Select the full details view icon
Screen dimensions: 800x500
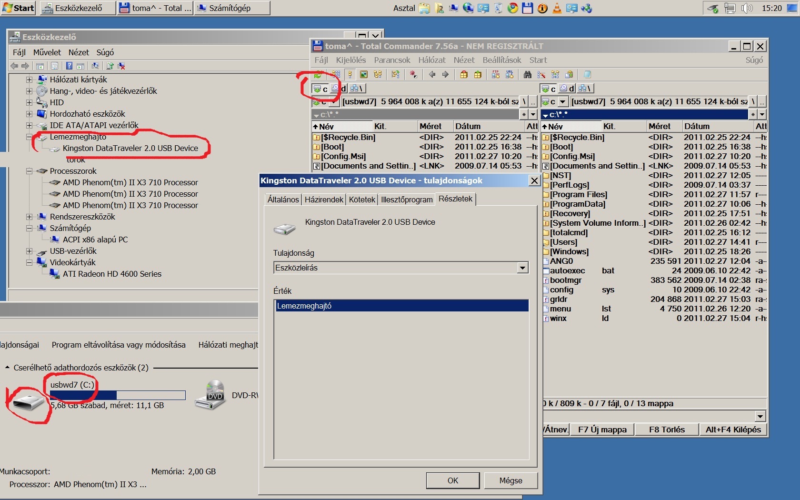350,74
